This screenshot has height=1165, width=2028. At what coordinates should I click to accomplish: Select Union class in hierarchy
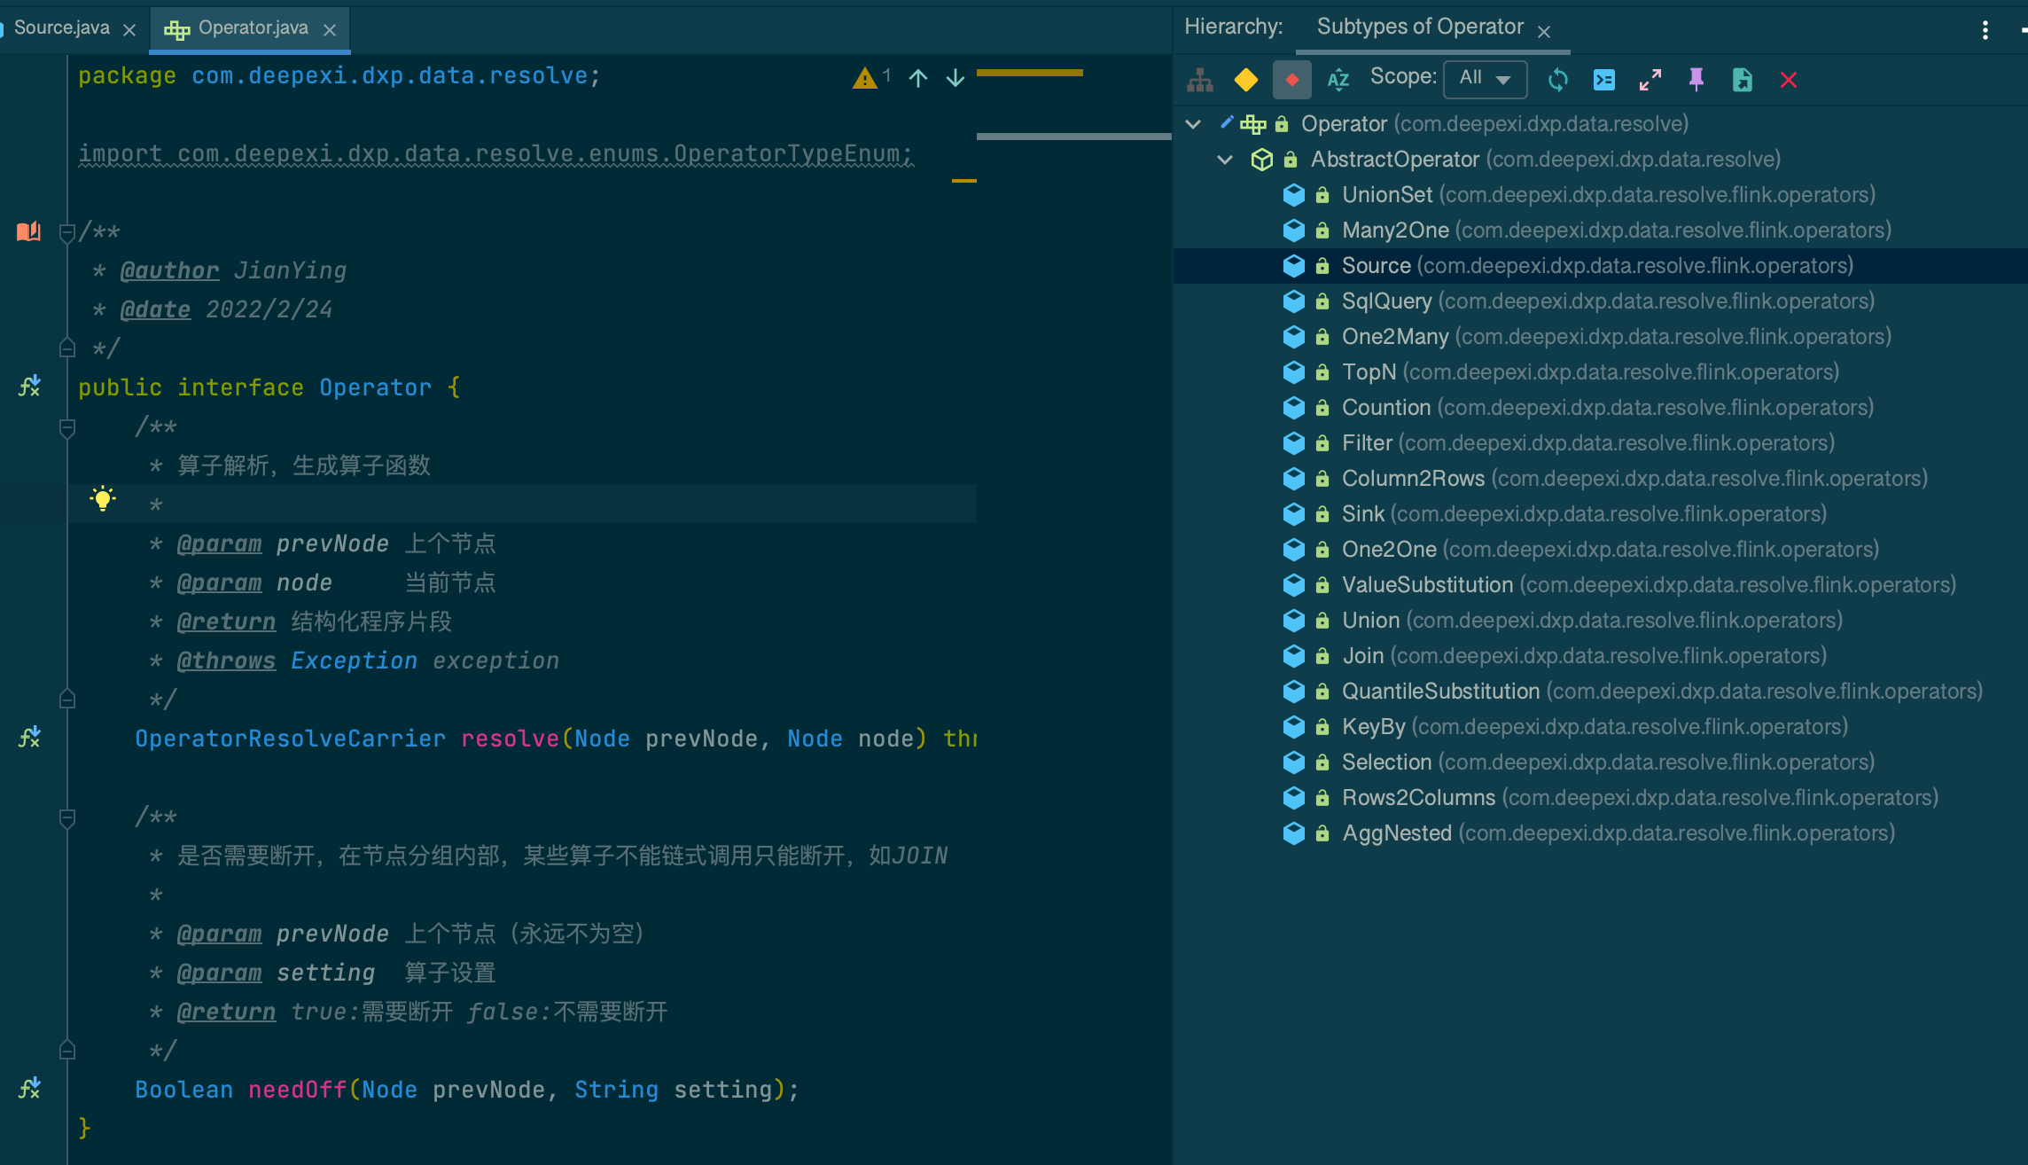pyautogui.click(x=1592, y=620)
